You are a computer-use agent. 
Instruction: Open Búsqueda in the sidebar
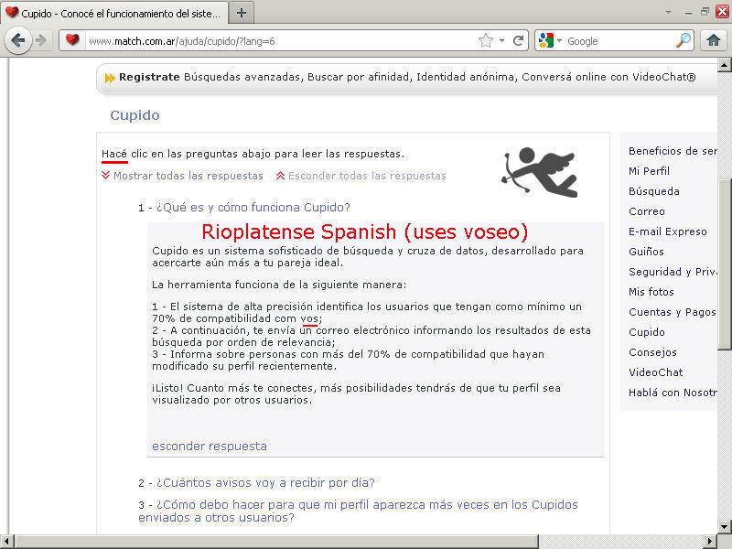[x=654, y=191]
